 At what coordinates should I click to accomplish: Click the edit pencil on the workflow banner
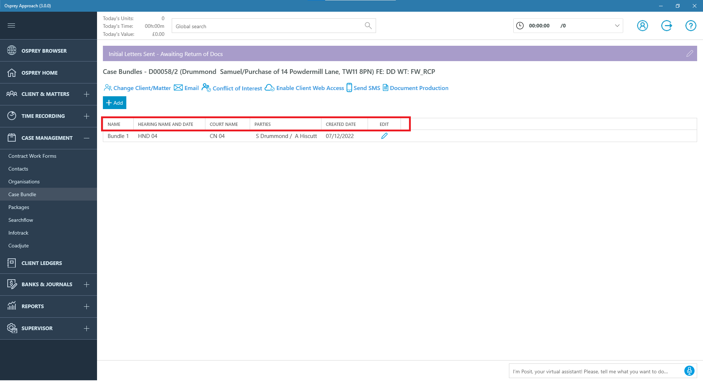(690, 53)
